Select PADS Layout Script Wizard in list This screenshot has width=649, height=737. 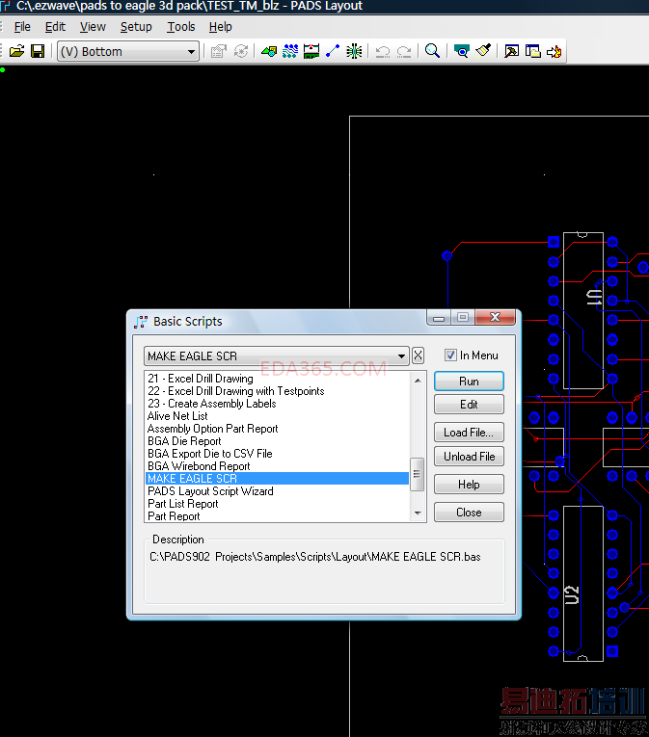click(x=210, y=491)
